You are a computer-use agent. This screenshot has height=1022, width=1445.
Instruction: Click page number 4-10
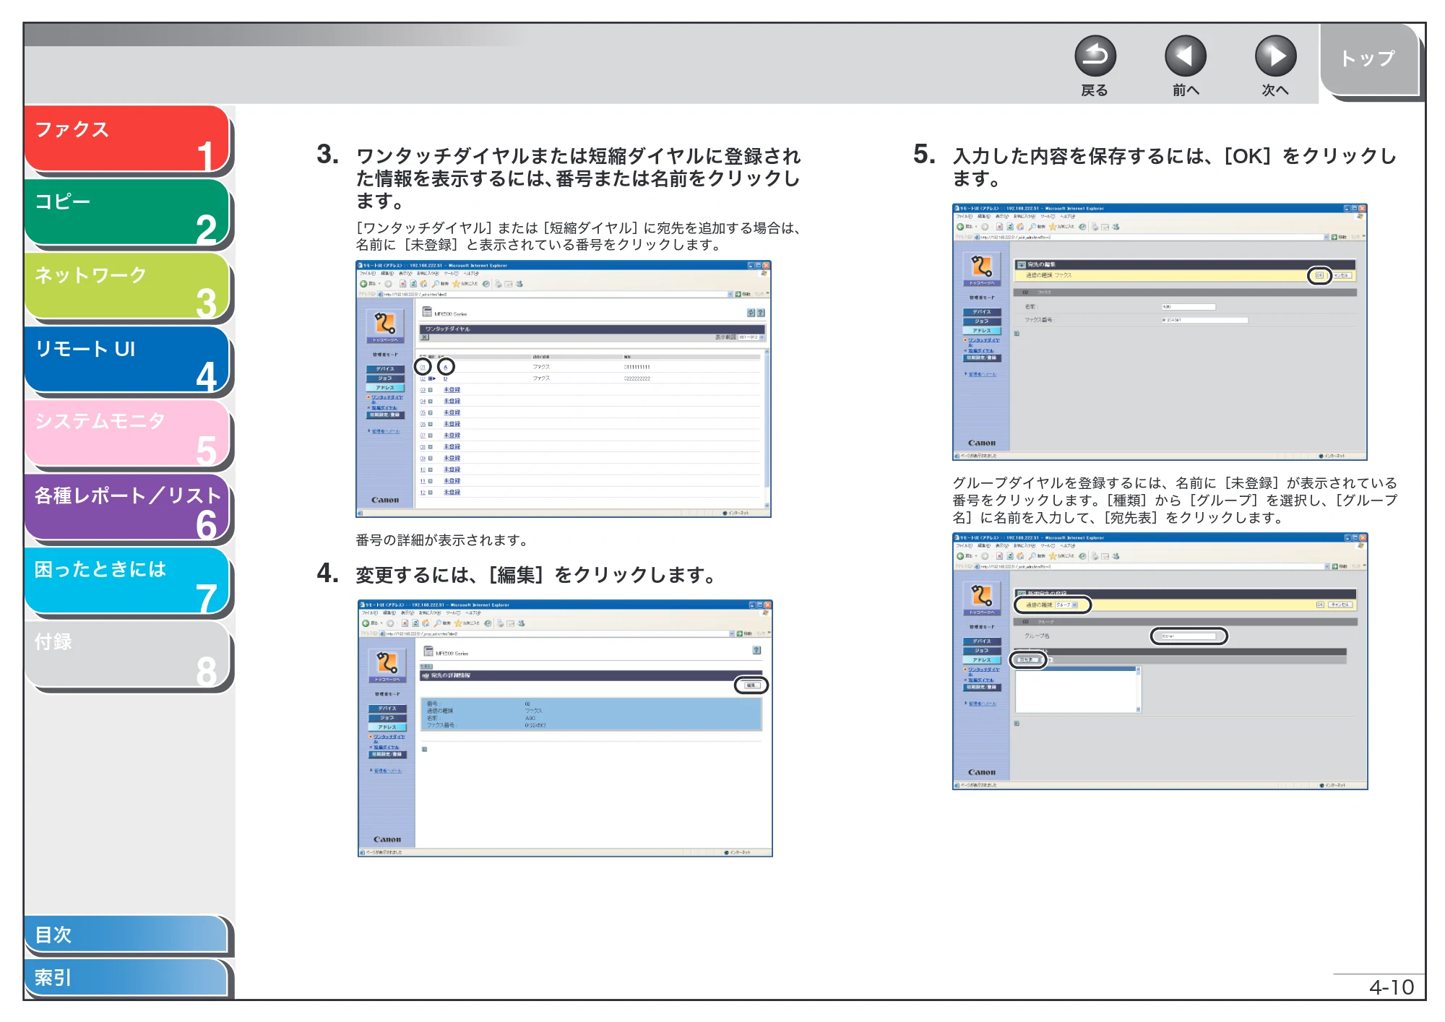coord(1392,987)
